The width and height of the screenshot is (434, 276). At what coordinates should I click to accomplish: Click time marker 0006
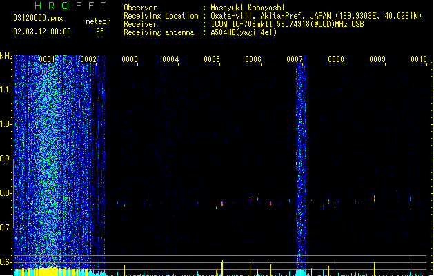point(253,59)
